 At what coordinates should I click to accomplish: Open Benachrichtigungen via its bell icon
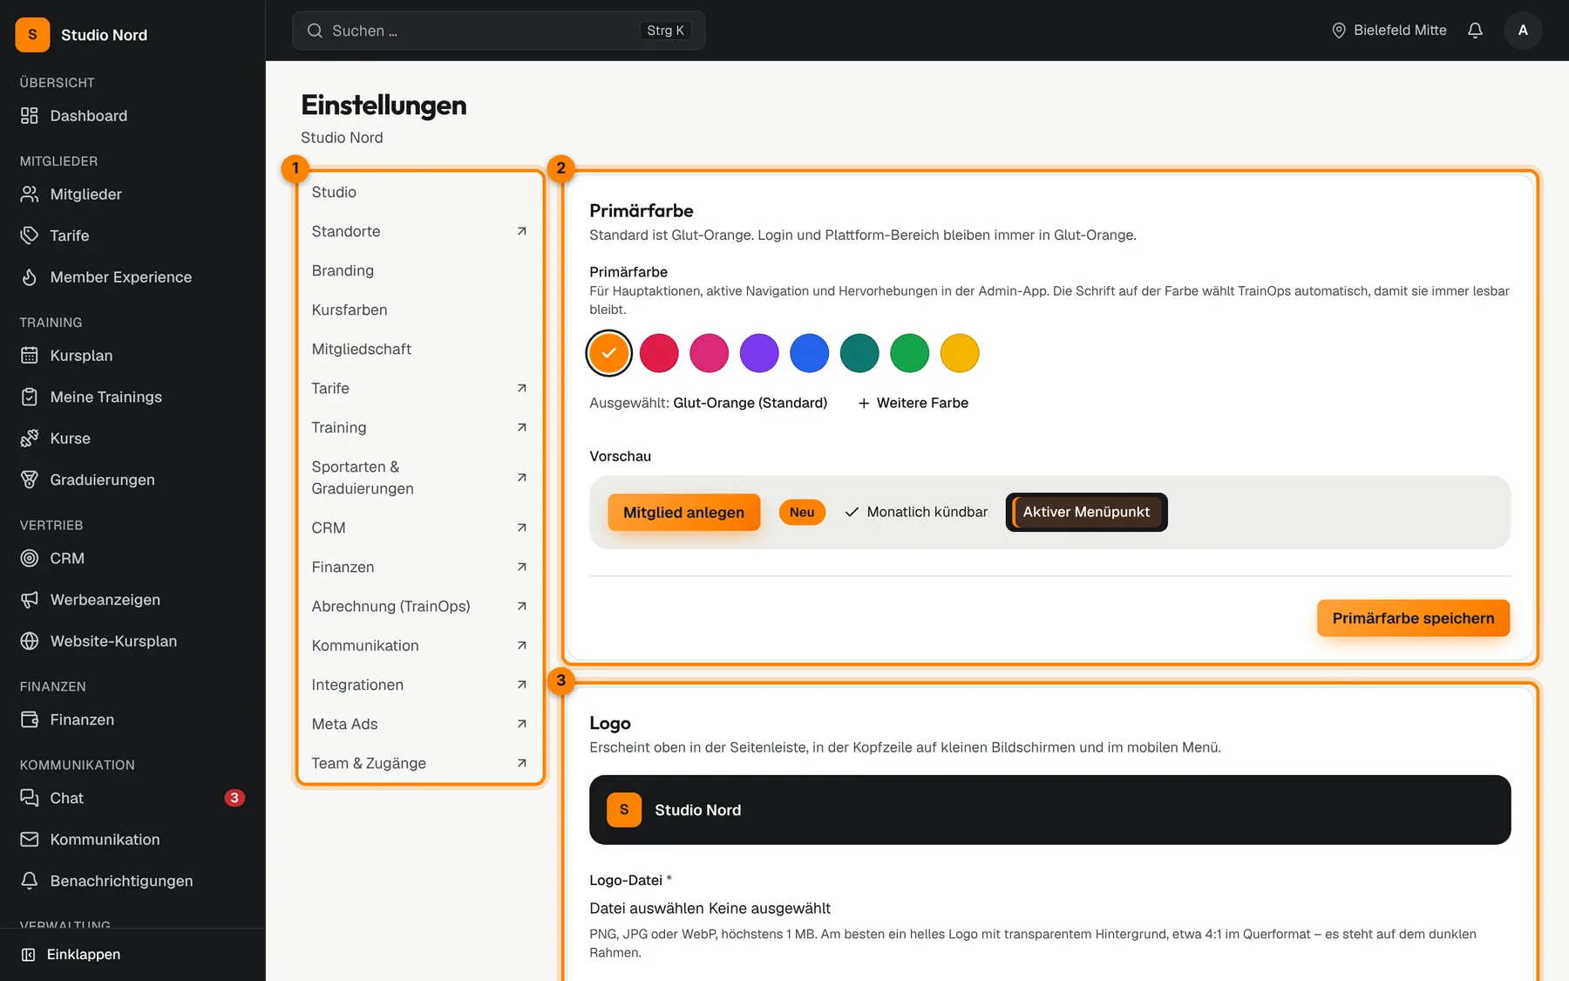[x=30, y=881]
